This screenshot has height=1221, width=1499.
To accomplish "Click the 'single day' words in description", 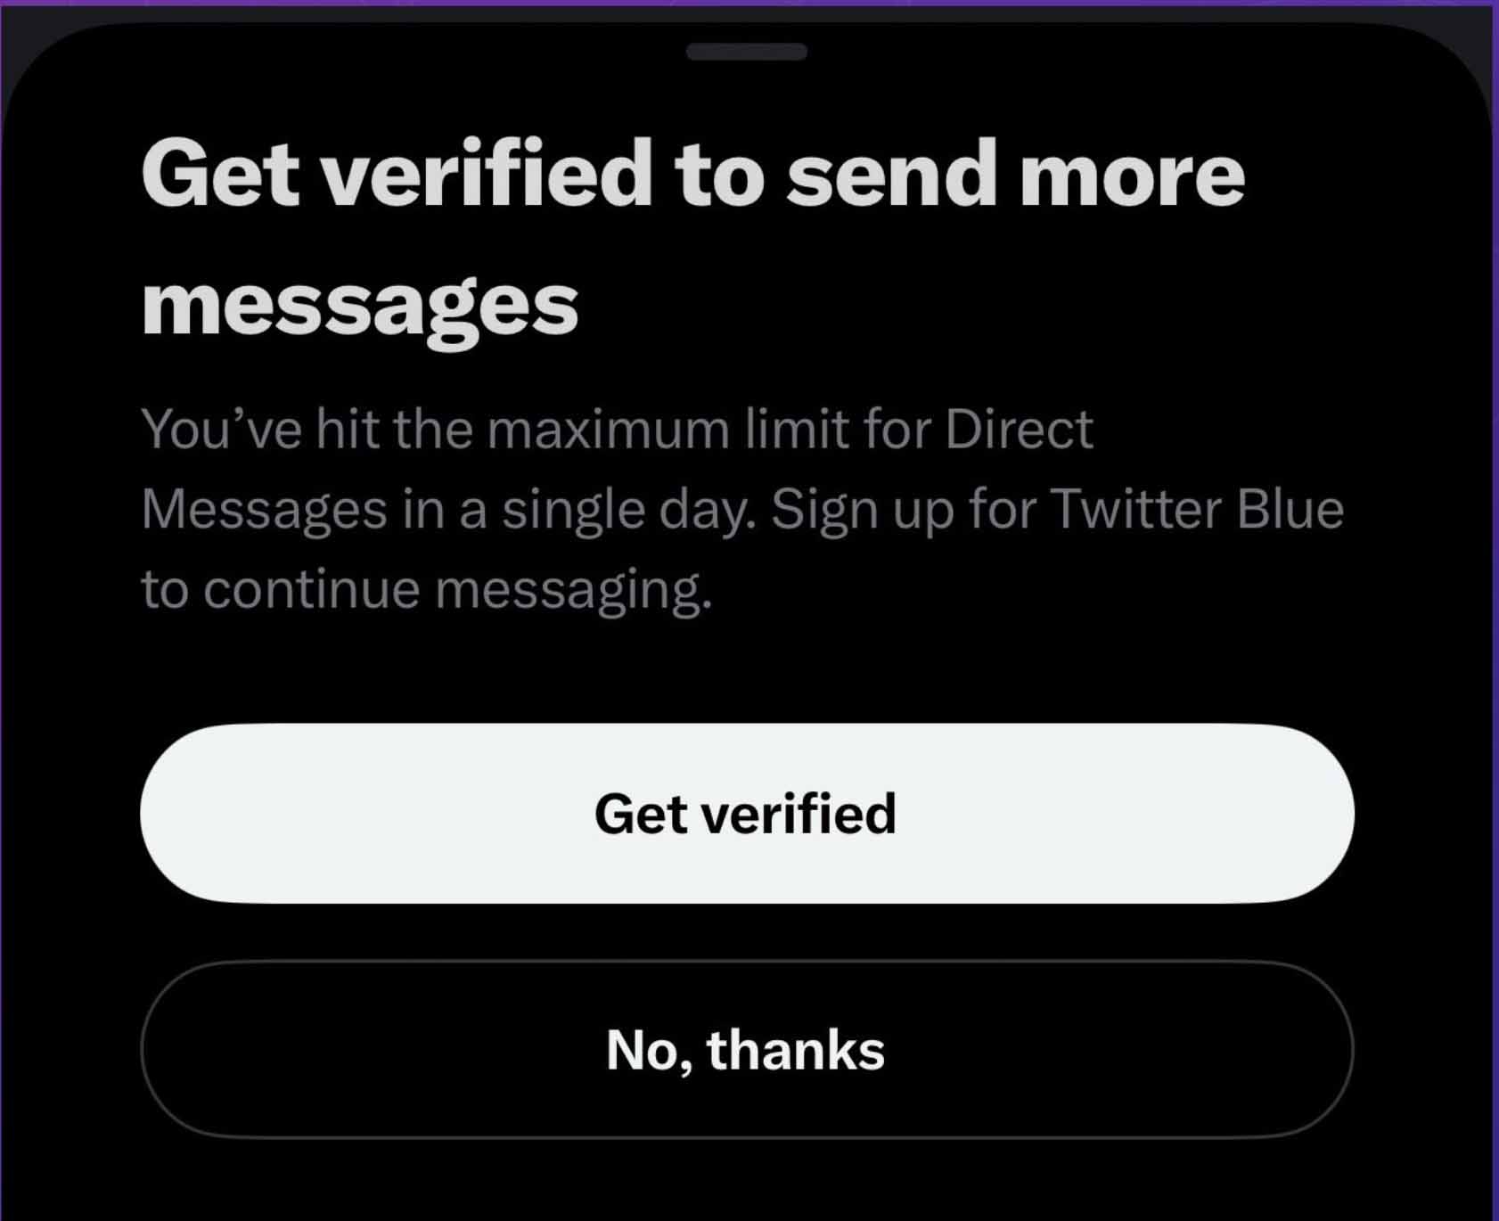I will (626, 511).
